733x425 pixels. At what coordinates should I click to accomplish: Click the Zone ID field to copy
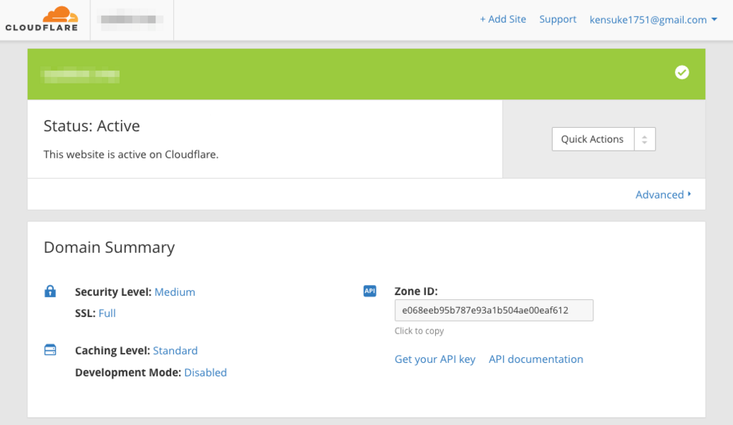click(494, 310)
